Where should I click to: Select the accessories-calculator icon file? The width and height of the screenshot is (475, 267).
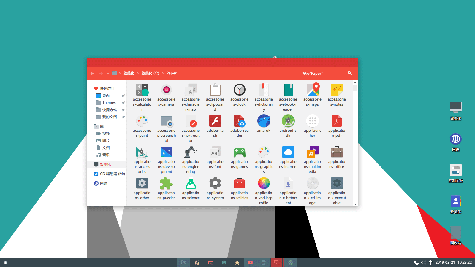(142, 97)
